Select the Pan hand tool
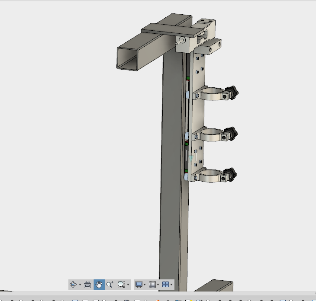The height and width of the screenshot is (301, 316). pyautogui.click(x=99, y=285)
